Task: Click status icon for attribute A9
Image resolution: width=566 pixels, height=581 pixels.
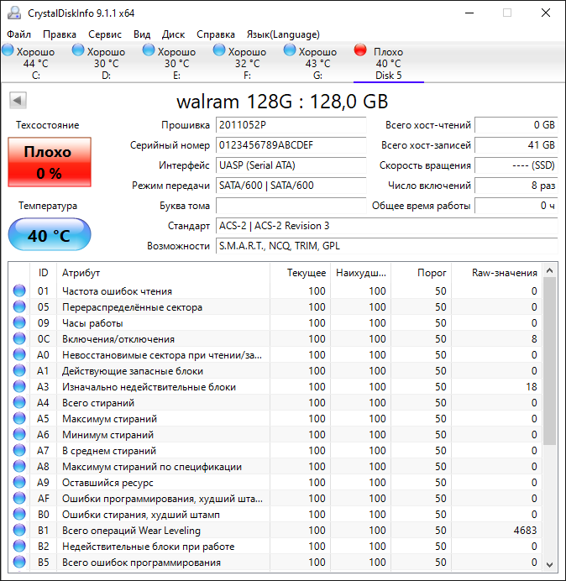Action: [19, 482]
